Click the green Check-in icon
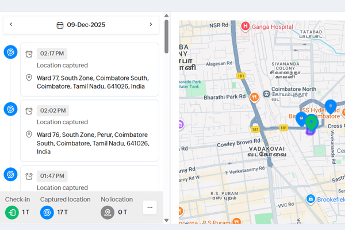This screenshot has width=345, height=230. [x=12, y=212]
